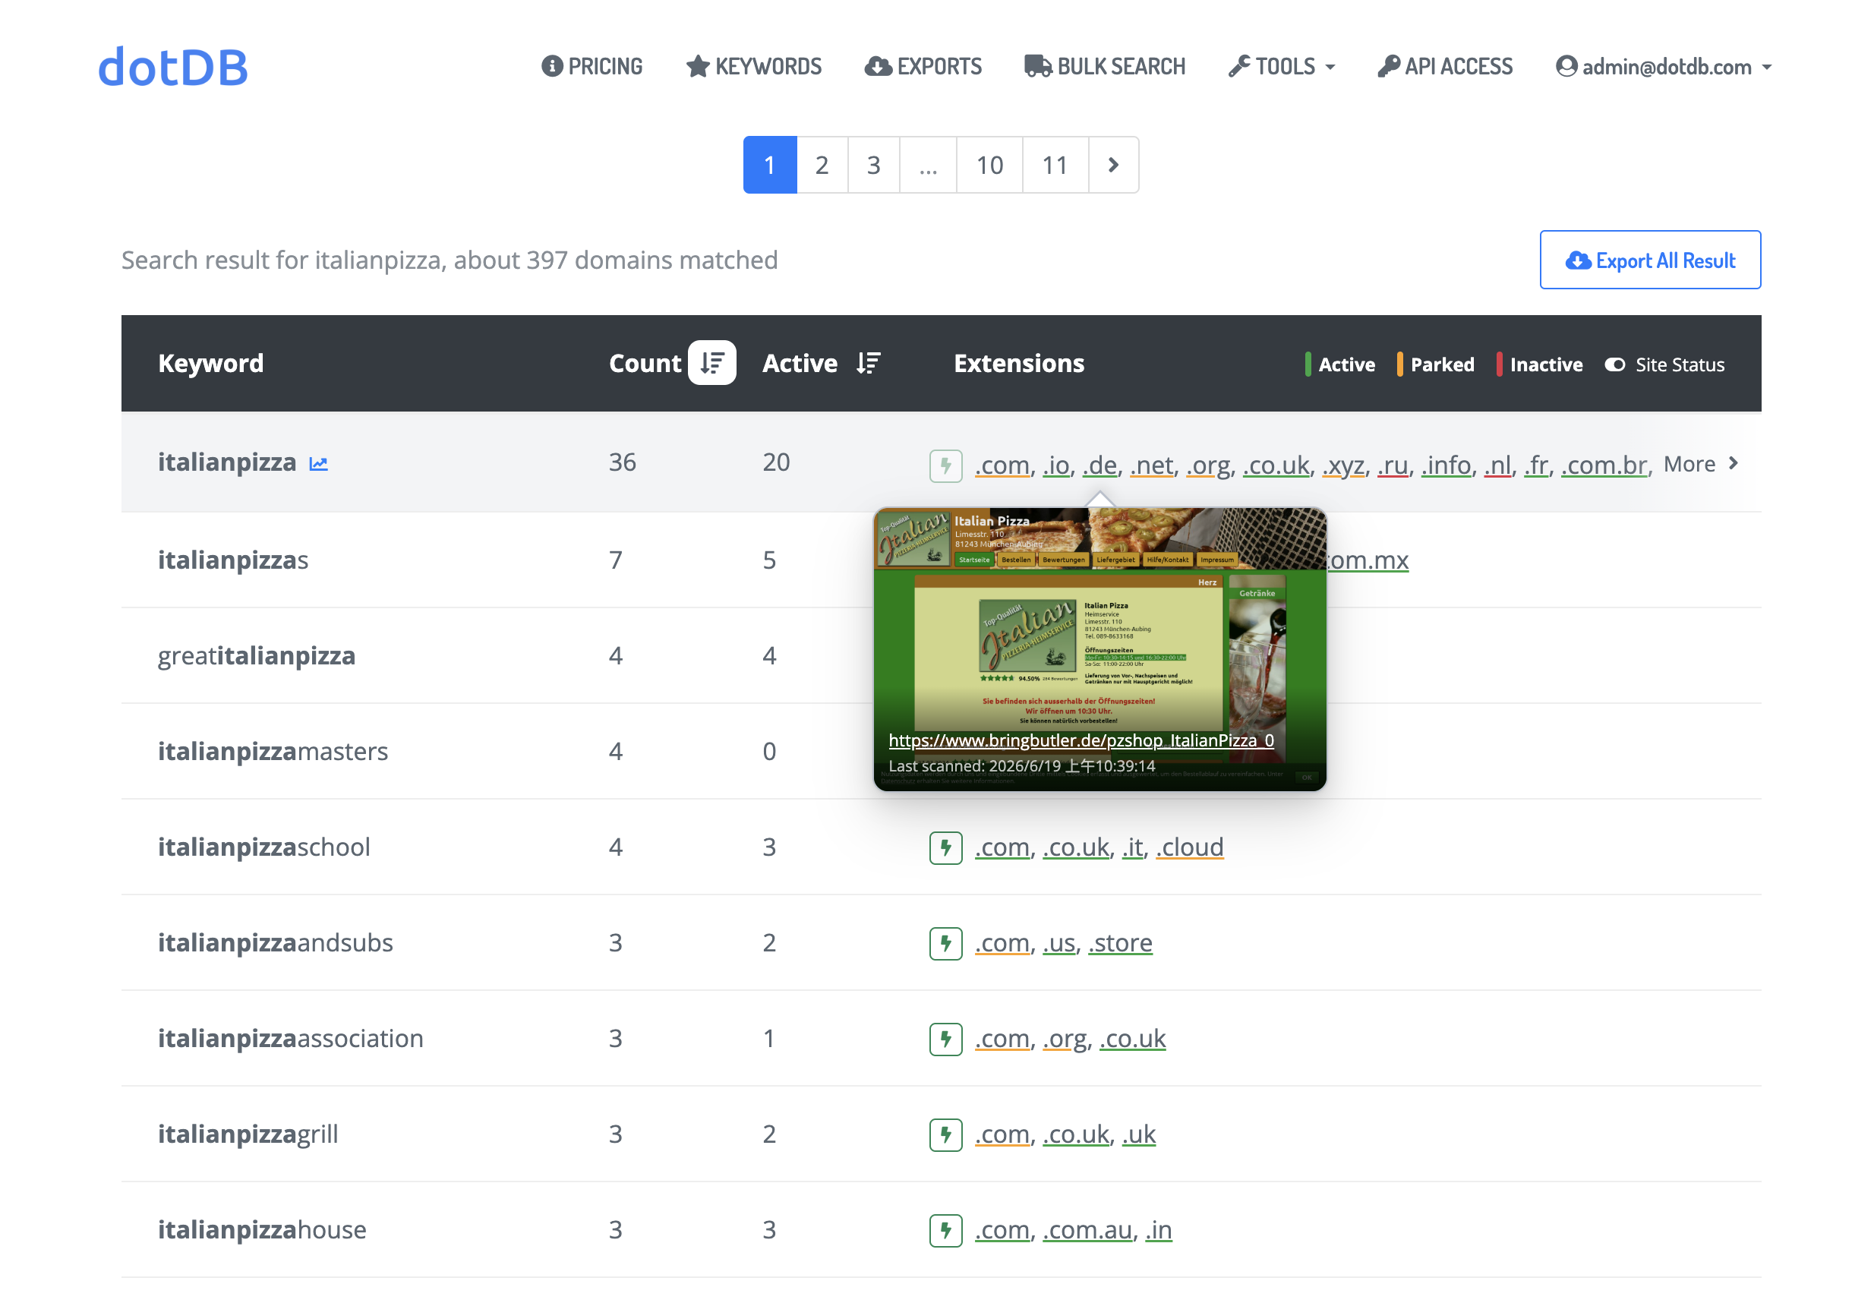Image resolution: width=1874 pixels, height=1303 pixels.
Task: Select the greatitalianpizza keyword
Action: 257,655
